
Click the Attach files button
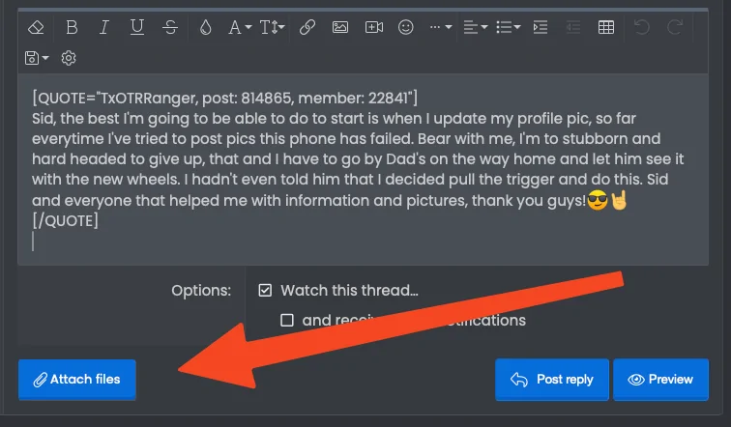click(x=77, y=380)
